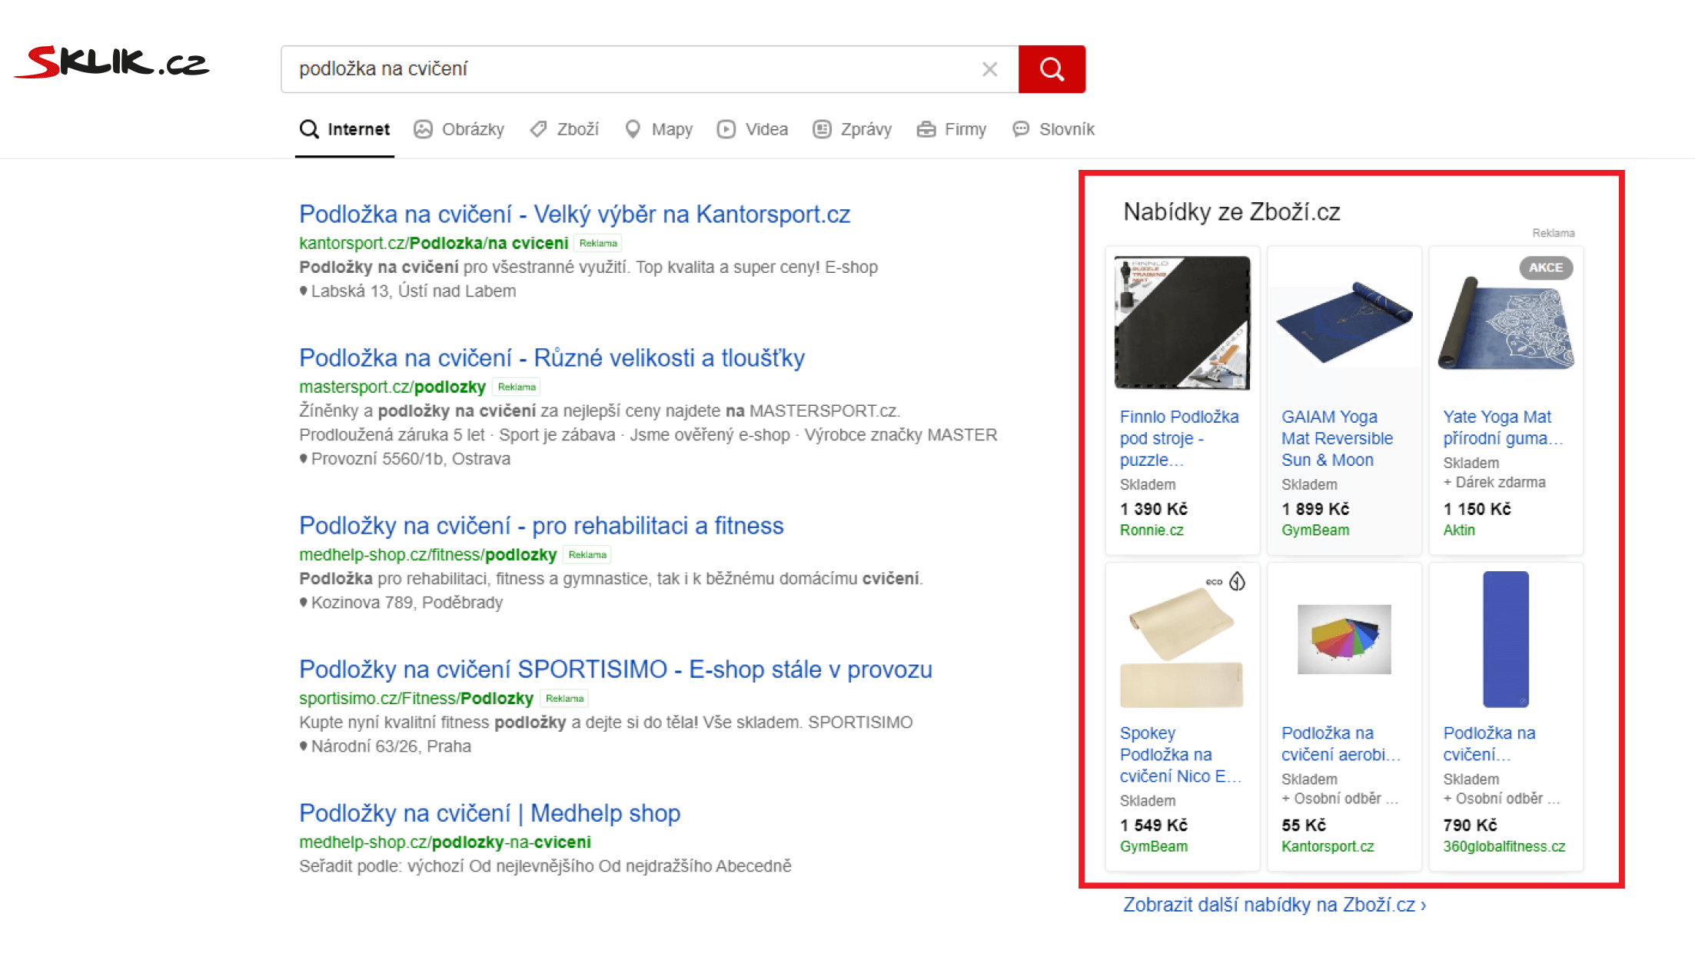Viewport: 1695px width, 957px height.
Task: Open 'Podložka na cvičení aerobi…' product title
Action: click(x=1341, y=743)
